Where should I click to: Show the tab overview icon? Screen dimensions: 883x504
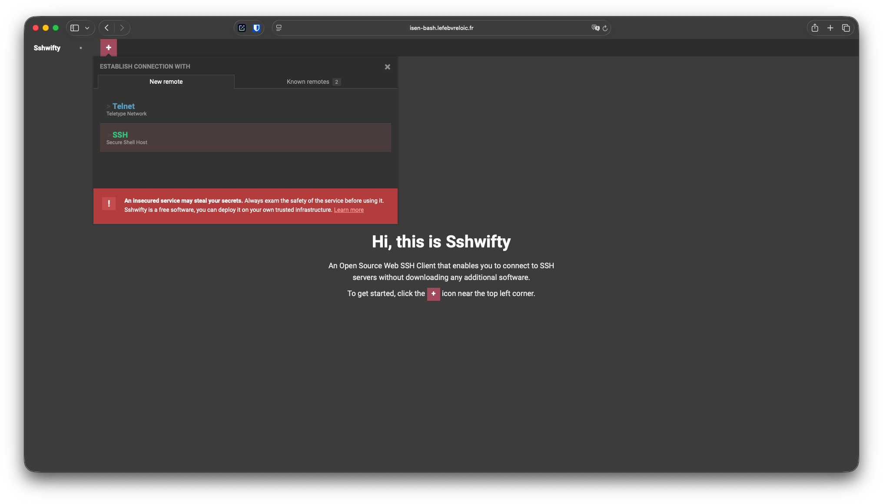pos(846,28)
